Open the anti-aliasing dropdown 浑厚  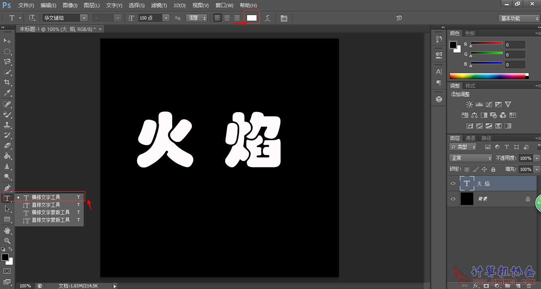click(x=197, y=18)
